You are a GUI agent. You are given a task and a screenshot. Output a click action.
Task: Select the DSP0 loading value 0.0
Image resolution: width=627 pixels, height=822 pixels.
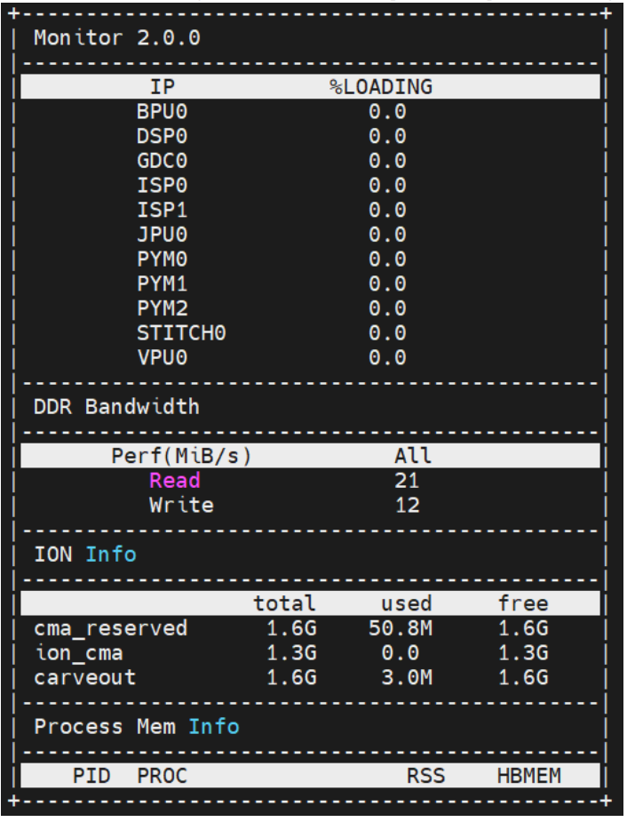click(387, 136)
